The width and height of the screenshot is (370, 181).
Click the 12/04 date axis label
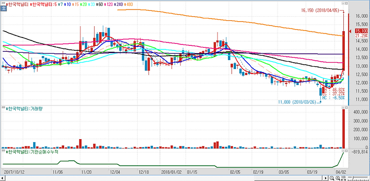coord(114,172)
